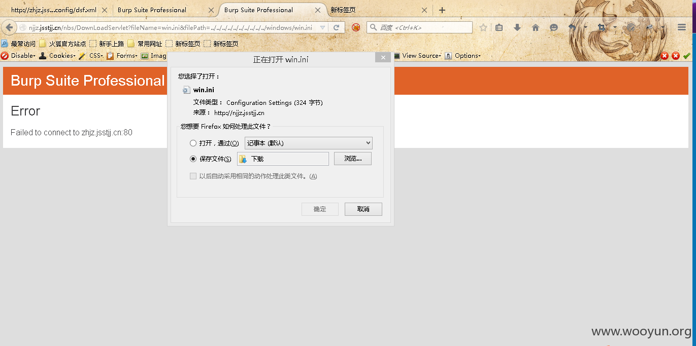Open a new tab with plus button
Viewport: 696px width, 346px height.
click(442, 10)
